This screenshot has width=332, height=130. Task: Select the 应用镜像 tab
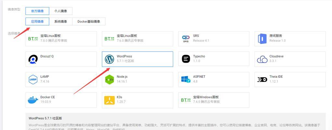point(37,21)
